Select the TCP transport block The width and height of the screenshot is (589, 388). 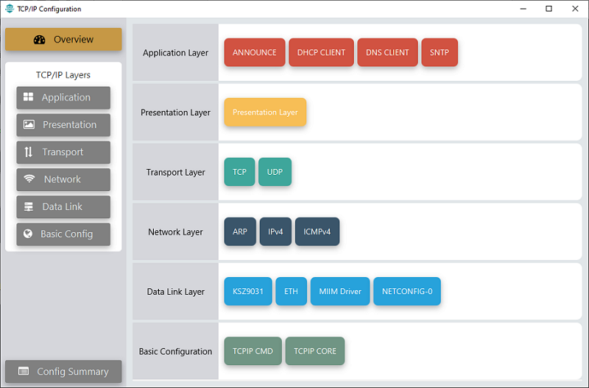(x=240, y=172)
